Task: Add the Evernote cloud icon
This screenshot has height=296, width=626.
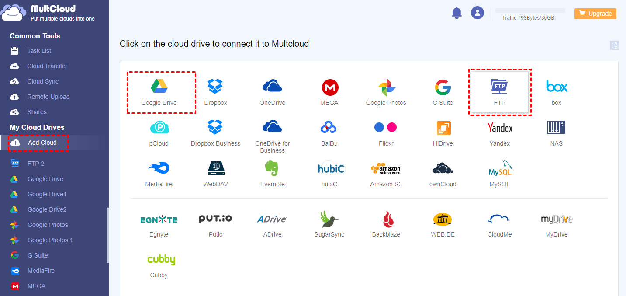Action: click(x=272, y=168)
